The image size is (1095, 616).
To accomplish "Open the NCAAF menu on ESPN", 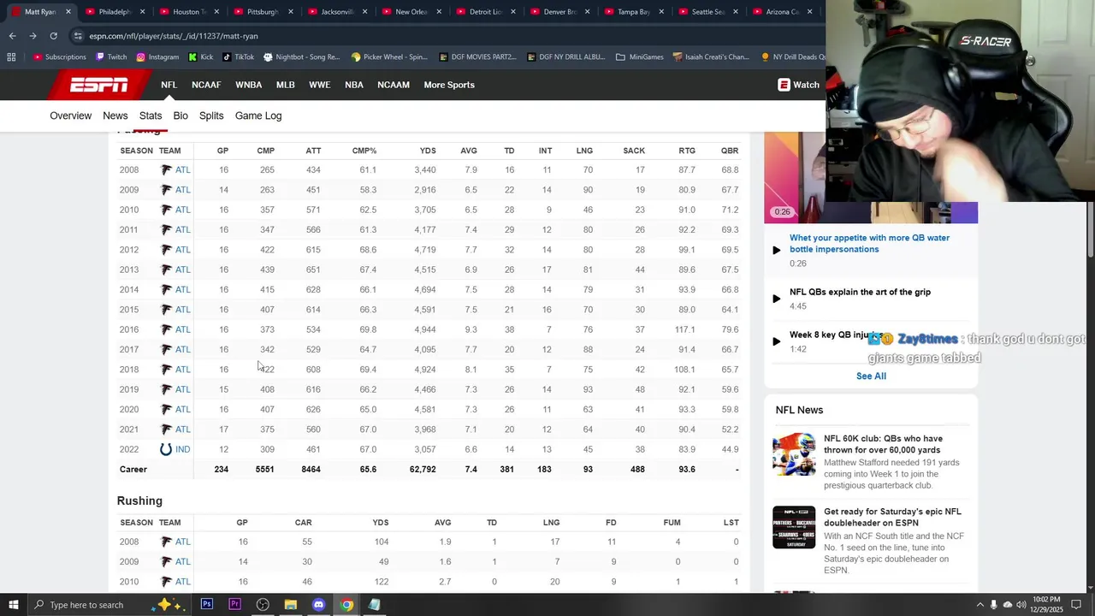I will pos(206,85).
